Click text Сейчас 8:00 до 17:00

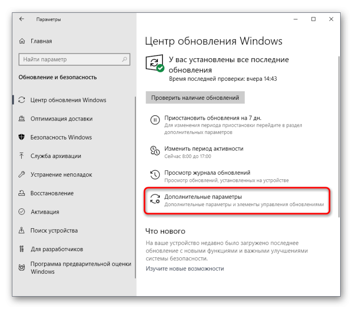pyautogui.click(x=188, y=156)
